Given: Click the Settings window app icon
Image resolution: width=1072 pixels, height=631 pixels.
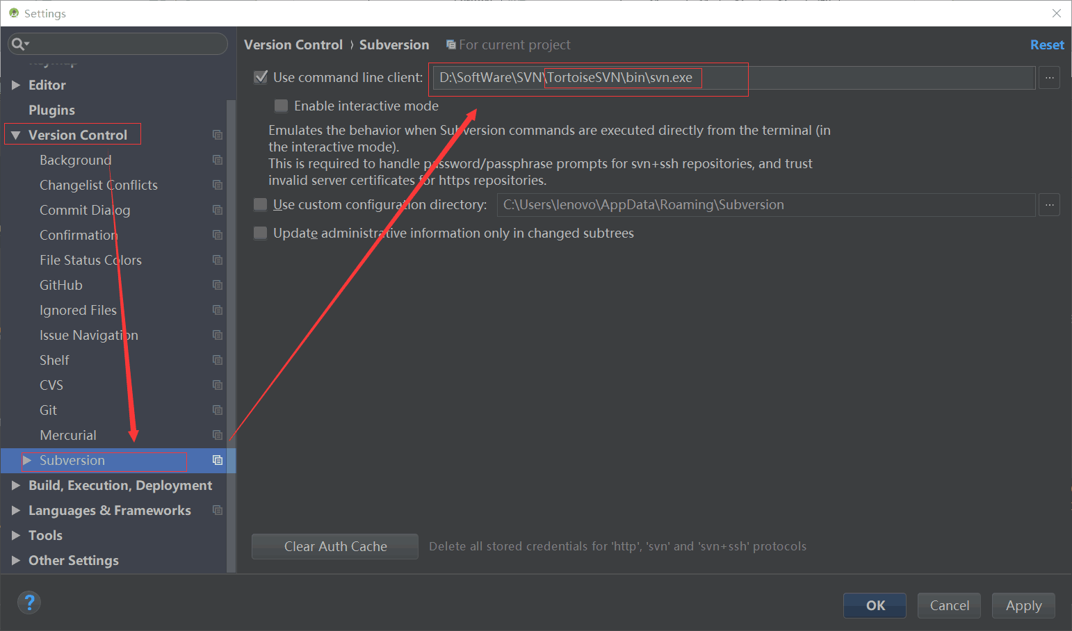Looking at the screenshot, I should (14, 13).
